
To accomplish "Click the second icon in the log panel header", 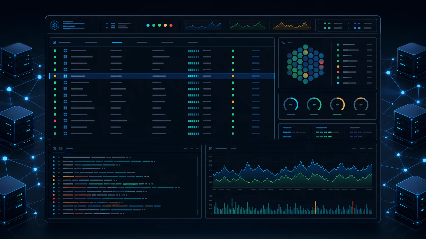I will [x=61, y=149].
